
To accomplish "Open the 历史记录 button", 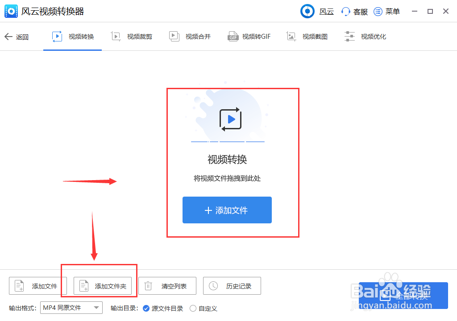I will click(x=232, y=286).
